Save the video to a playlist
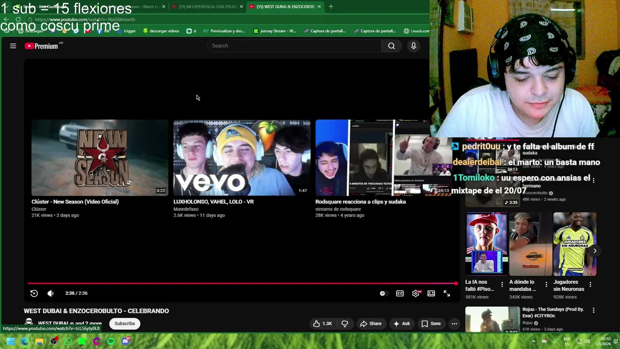620x349 pixels. (431, 324)
